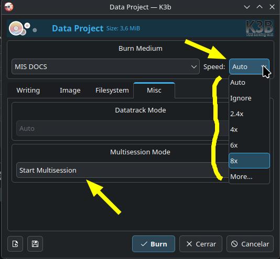Click the Burn button

click(x=154, y=244)
